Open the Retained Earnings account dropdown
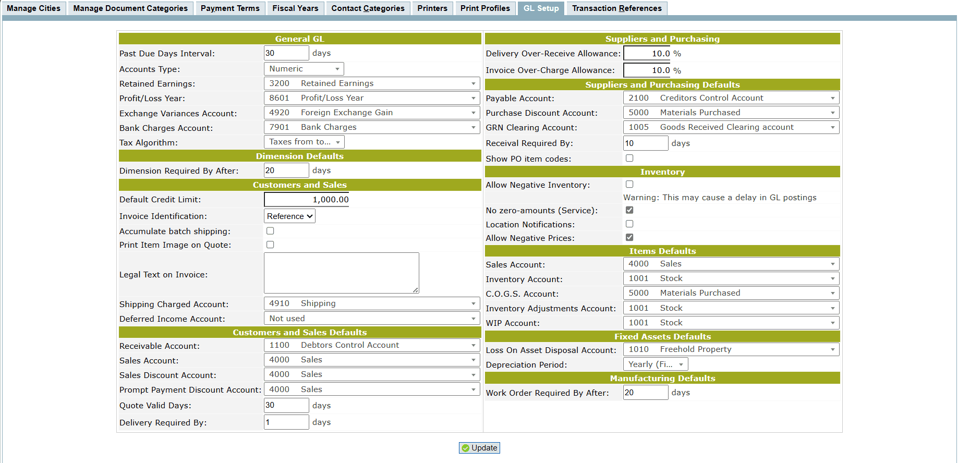Screen dimensions: 958x463 coord(371,83)
